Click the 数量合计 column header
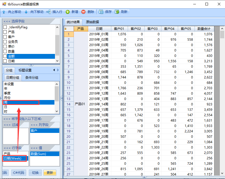The height and width of the screenshot is (179, 225). [x=204, y=29]
